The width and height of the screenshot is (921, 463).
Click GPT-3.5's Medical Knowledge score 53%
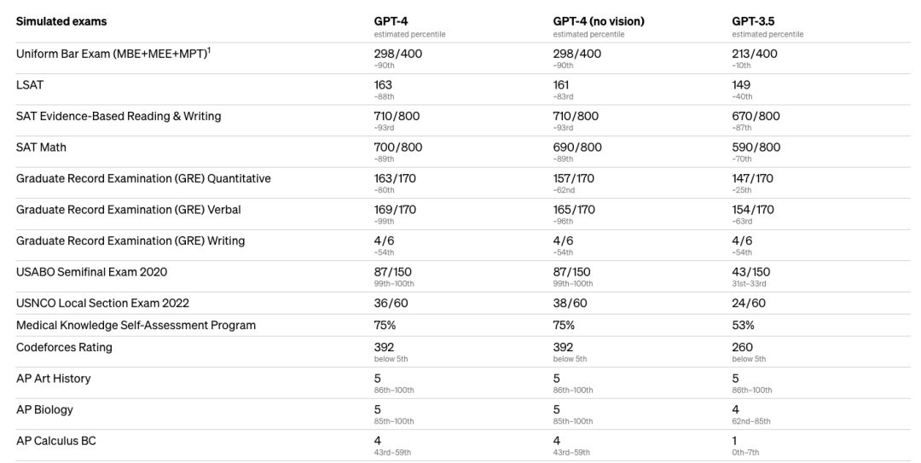[743, 325]
